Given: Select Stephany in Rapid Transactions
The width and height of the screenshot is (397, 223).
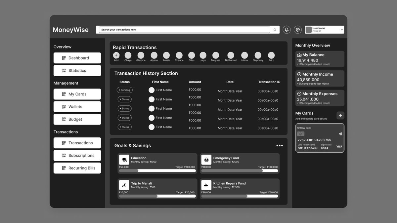Looking at the screenshot, I should pyautogui.click(x=258, y=55).
